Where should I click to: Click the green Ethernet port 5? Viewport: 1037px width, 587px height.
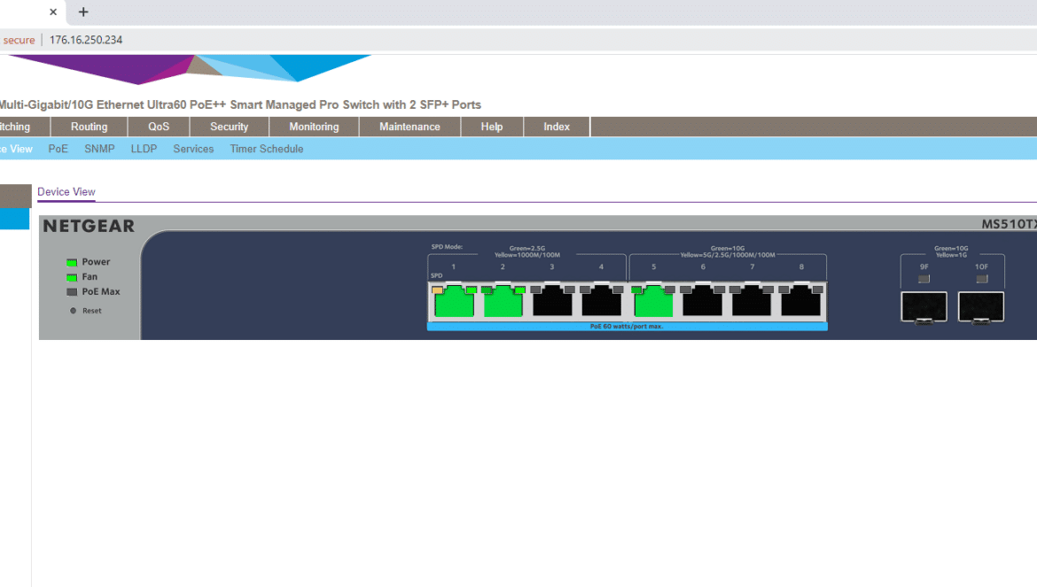(653, 303)
